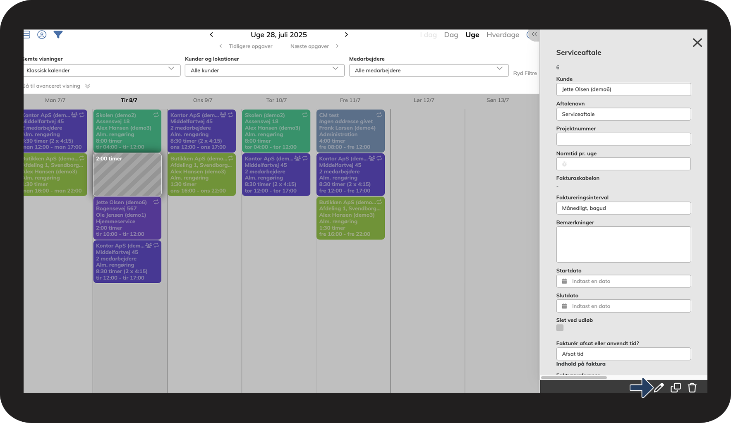Click the chevron left of Tidligere opgaver

[x=220, y=46]
